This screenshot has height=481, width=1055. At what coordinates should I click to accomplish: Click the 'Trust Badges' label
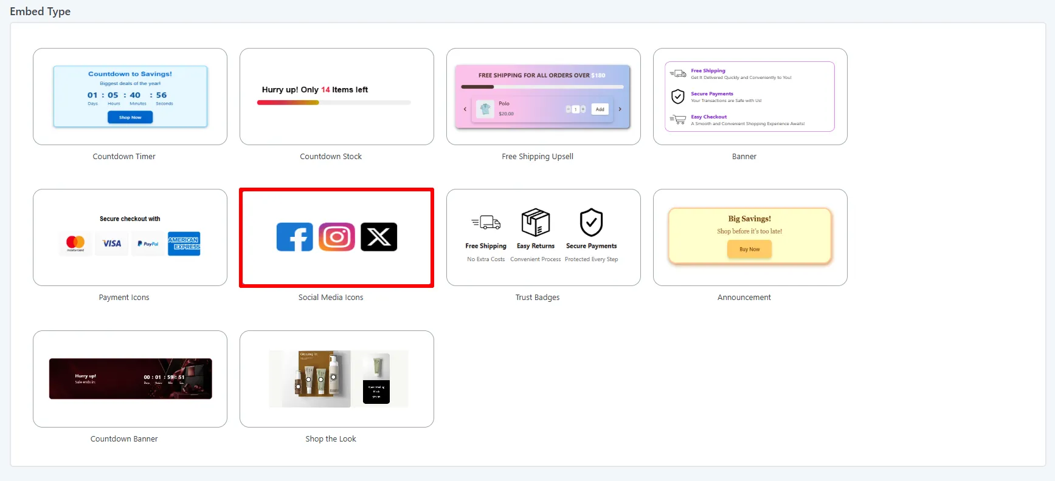pyautogui.click(x=538, y=298)
